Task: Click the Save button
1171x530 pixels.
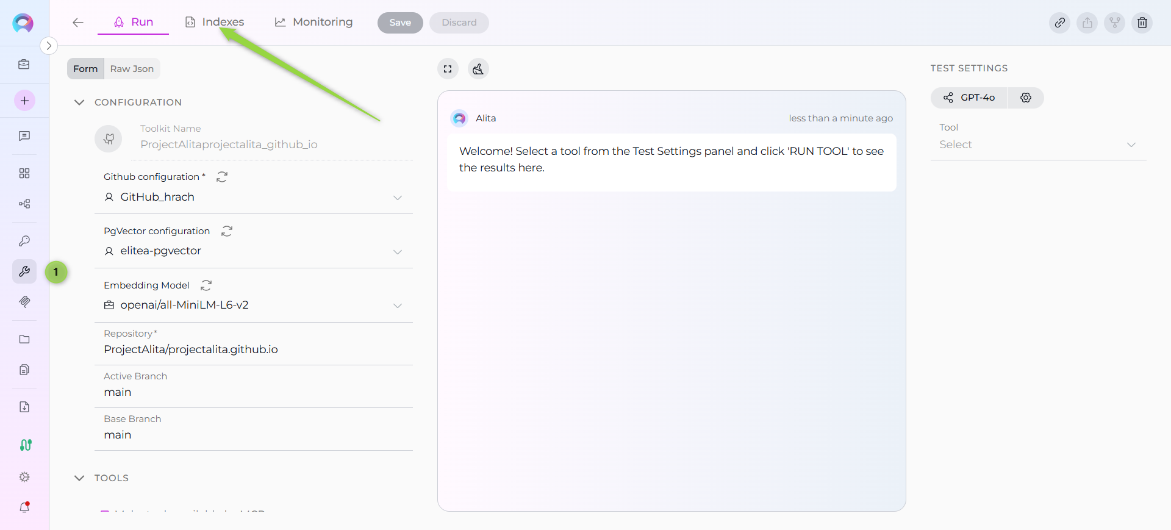Action: [x=400, y=23]
